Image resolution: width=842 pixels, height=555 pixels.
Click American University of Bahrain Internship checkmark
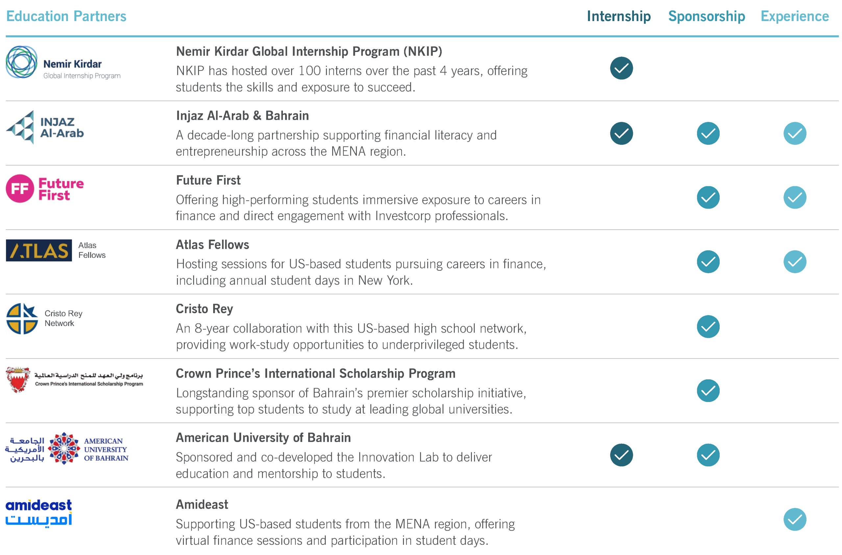tap(621, 455)
